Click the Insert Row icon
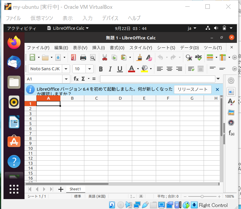The height and width of the screenshot is (209, 241). (x=210, y=58)
